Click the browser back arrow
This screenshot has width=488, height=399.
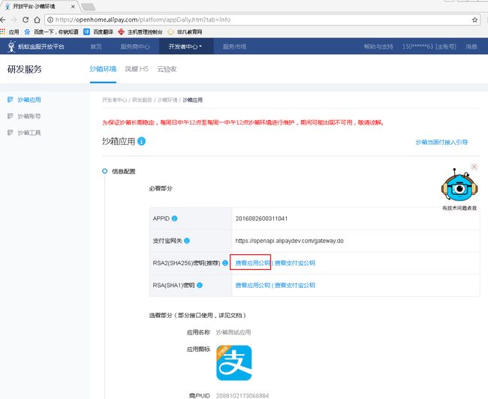pyautogui.click(x=3, y=20)
